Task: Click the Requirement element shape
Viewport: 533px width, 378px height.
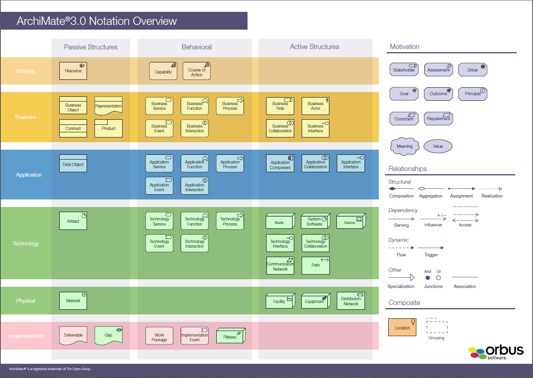Action: click(438, 118)
